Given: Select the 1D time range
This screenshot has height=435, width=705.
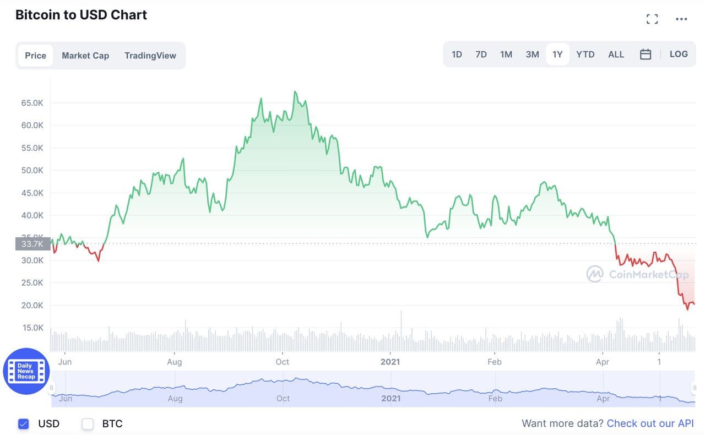Looking at the screenshot, I should click(457, 55).
